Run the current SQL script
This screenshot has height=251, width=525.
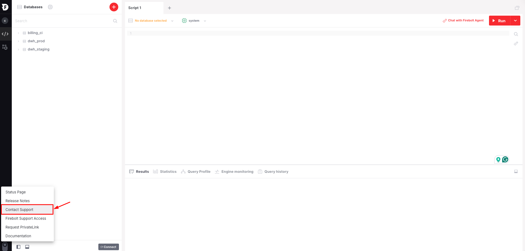(x=500, y=21)
